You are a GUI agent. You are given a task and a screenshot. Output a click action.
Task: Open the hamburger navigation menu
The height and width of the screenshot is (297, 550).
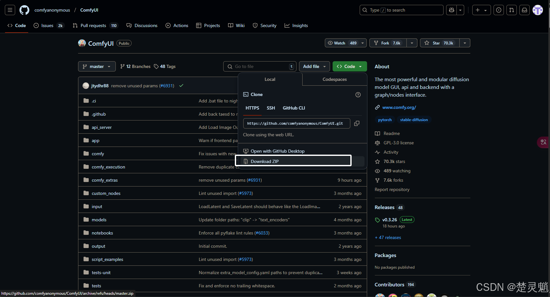coord(10,10)
